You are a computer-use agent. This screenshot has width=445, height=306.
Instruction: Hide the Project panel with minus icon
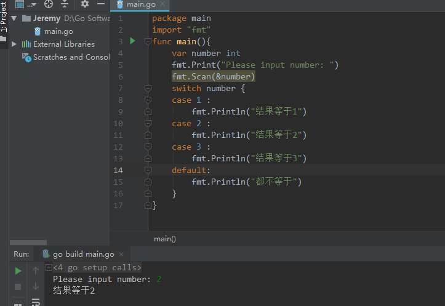[101, 4]
